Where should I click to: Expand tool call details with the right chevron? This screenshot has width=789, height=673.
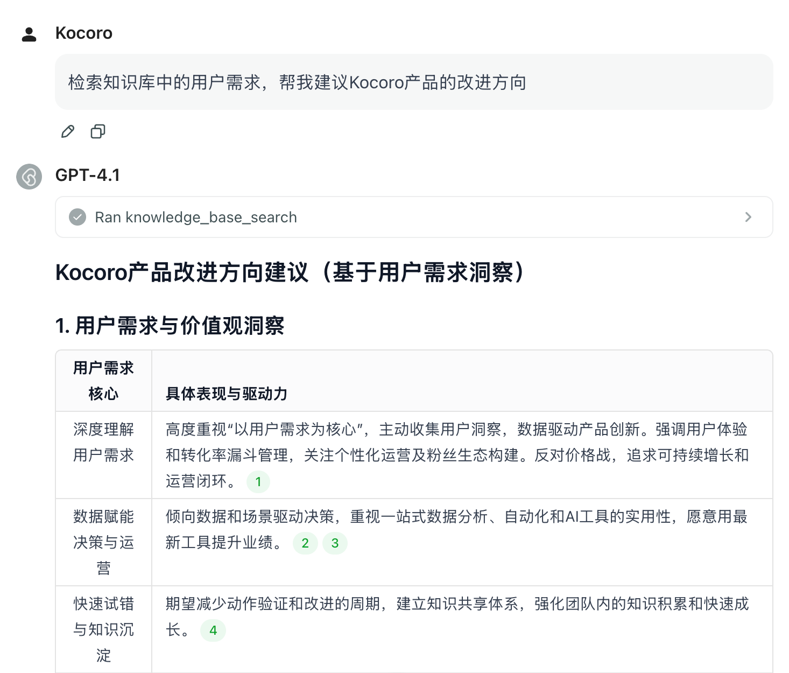(x=748, y=217)
